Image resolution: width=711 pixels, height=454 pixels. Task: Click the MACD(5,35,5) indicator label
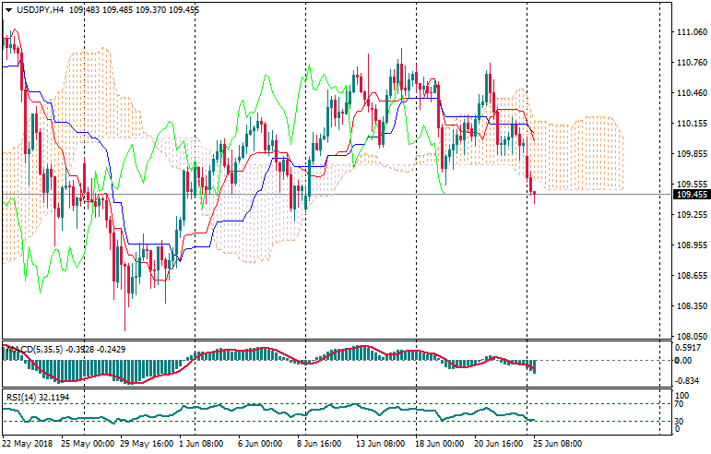pyautogui.click(x=37, y=349)
